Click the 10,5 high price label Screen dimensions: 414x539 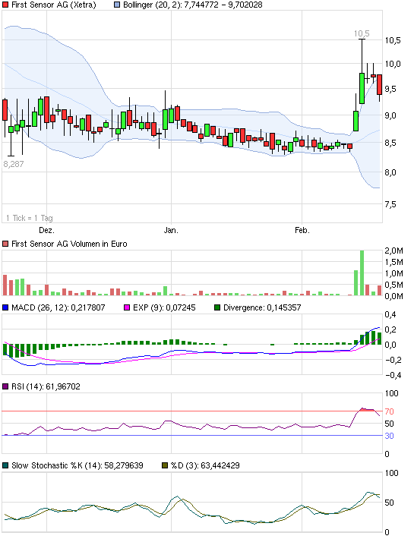(362, 33)
